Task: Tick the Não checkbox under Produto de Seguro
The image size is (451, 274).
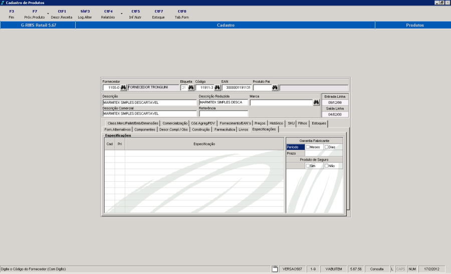Action: [326, 166]
